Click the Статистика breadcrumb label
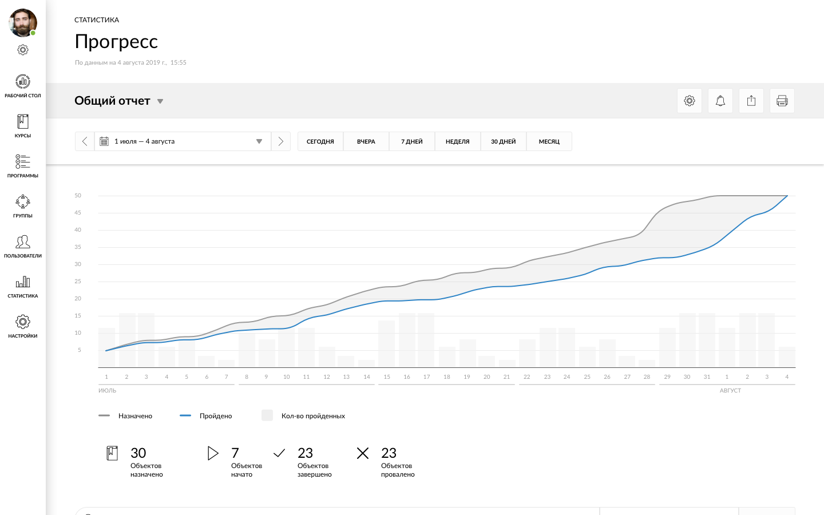The image size is (824, 515). 97,20
